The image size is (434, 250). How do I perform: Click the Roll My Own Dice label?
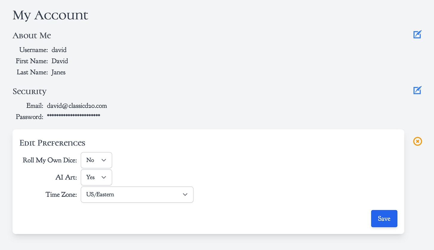coord(50,160)
